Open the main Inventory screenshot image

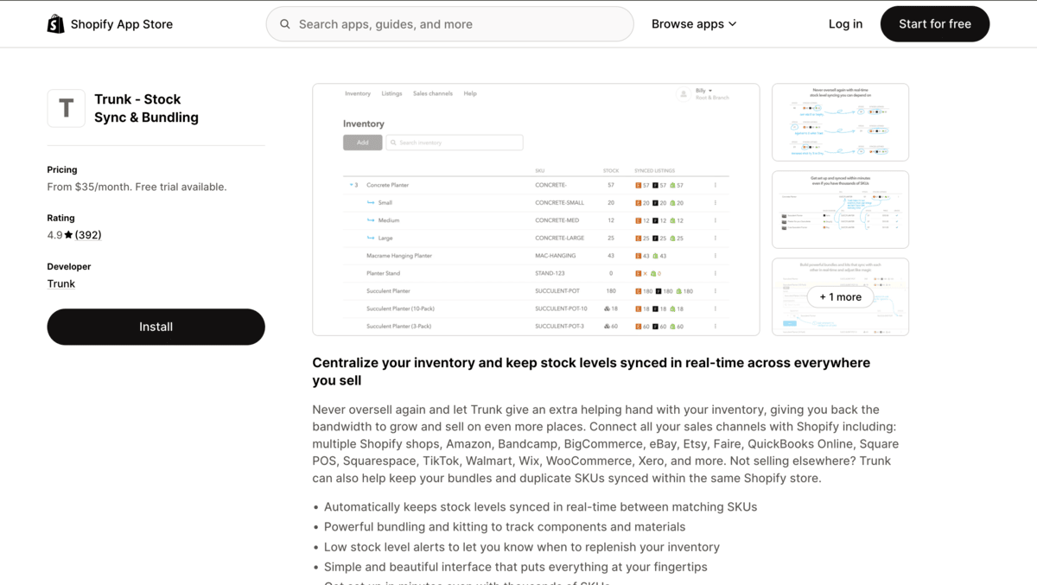point(536,209)
